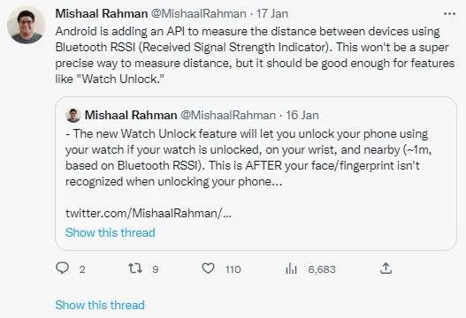Open Mishaal Rahman's large profile picture
The height and width of the screenshot is (318, 466).
click(x=27, y=26)
